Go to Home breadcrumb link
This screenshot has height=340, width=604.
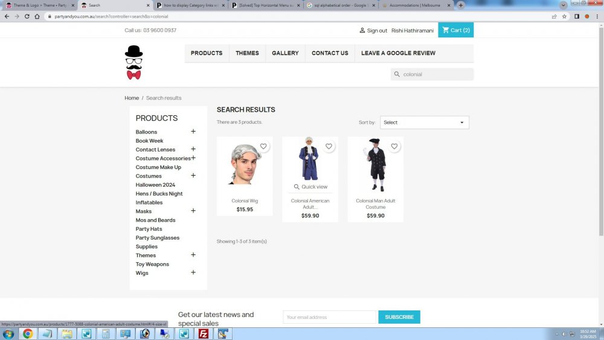(132, 98)
